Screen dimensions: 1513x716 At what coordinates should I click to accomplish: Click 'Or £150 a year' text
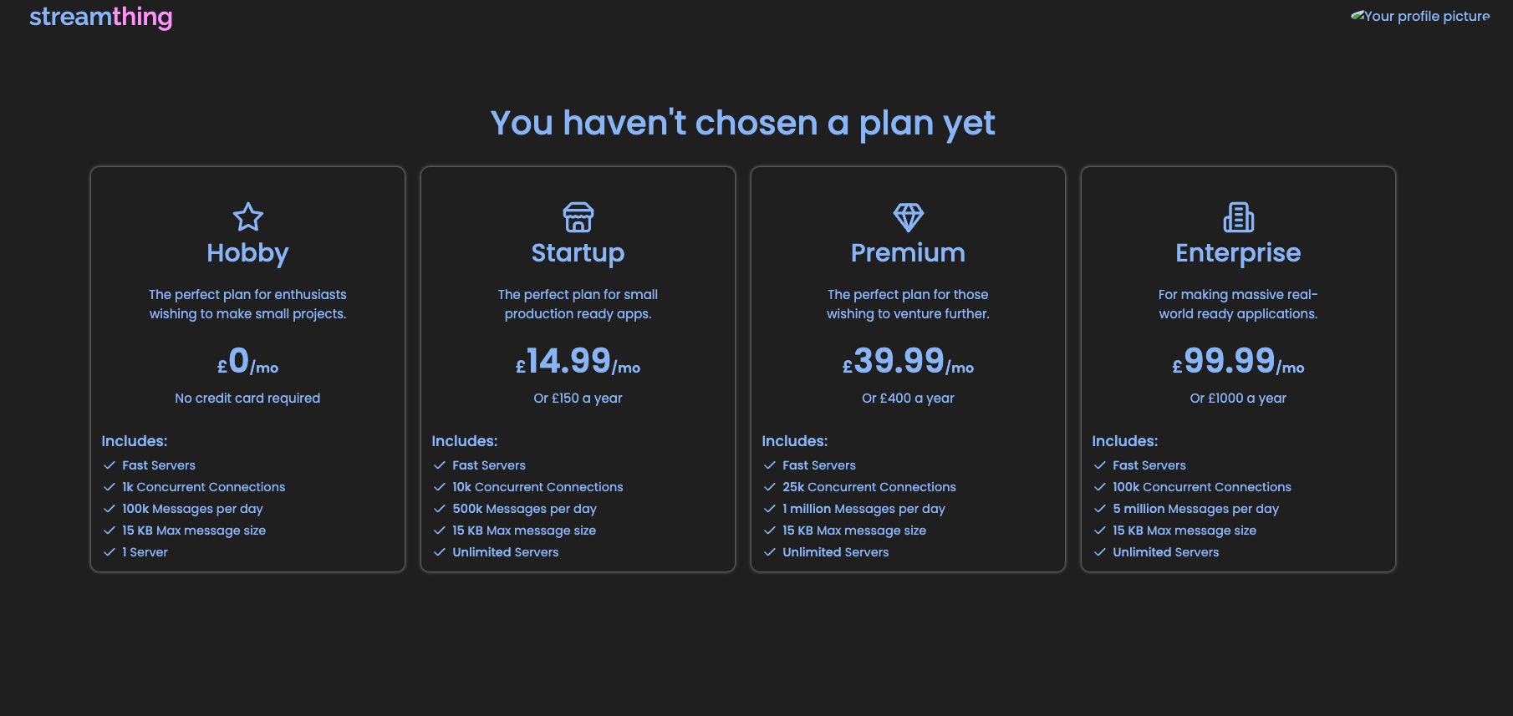pos(578,399)
